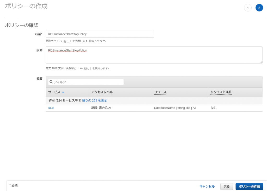
Task: Sort by サービス column dropdown arrow
Action: point(63,92)
